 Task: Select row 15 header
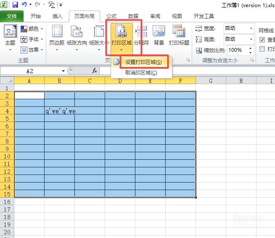click(7, 194)
